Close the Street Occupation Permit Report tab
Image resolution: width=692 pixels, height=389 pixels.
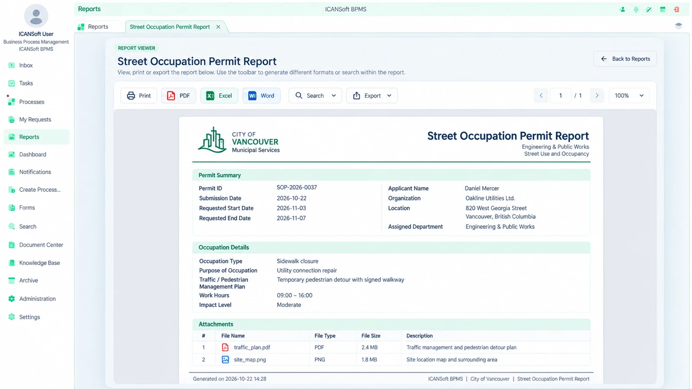[218, 27]
